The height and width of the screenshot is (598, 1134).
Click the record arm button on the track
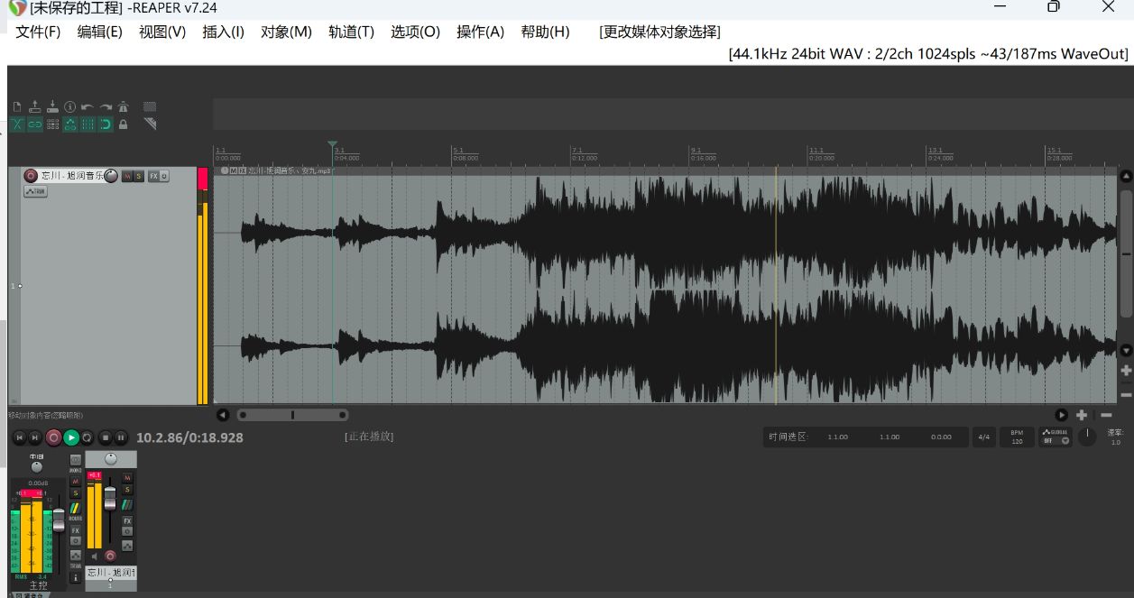click(32, 177)
